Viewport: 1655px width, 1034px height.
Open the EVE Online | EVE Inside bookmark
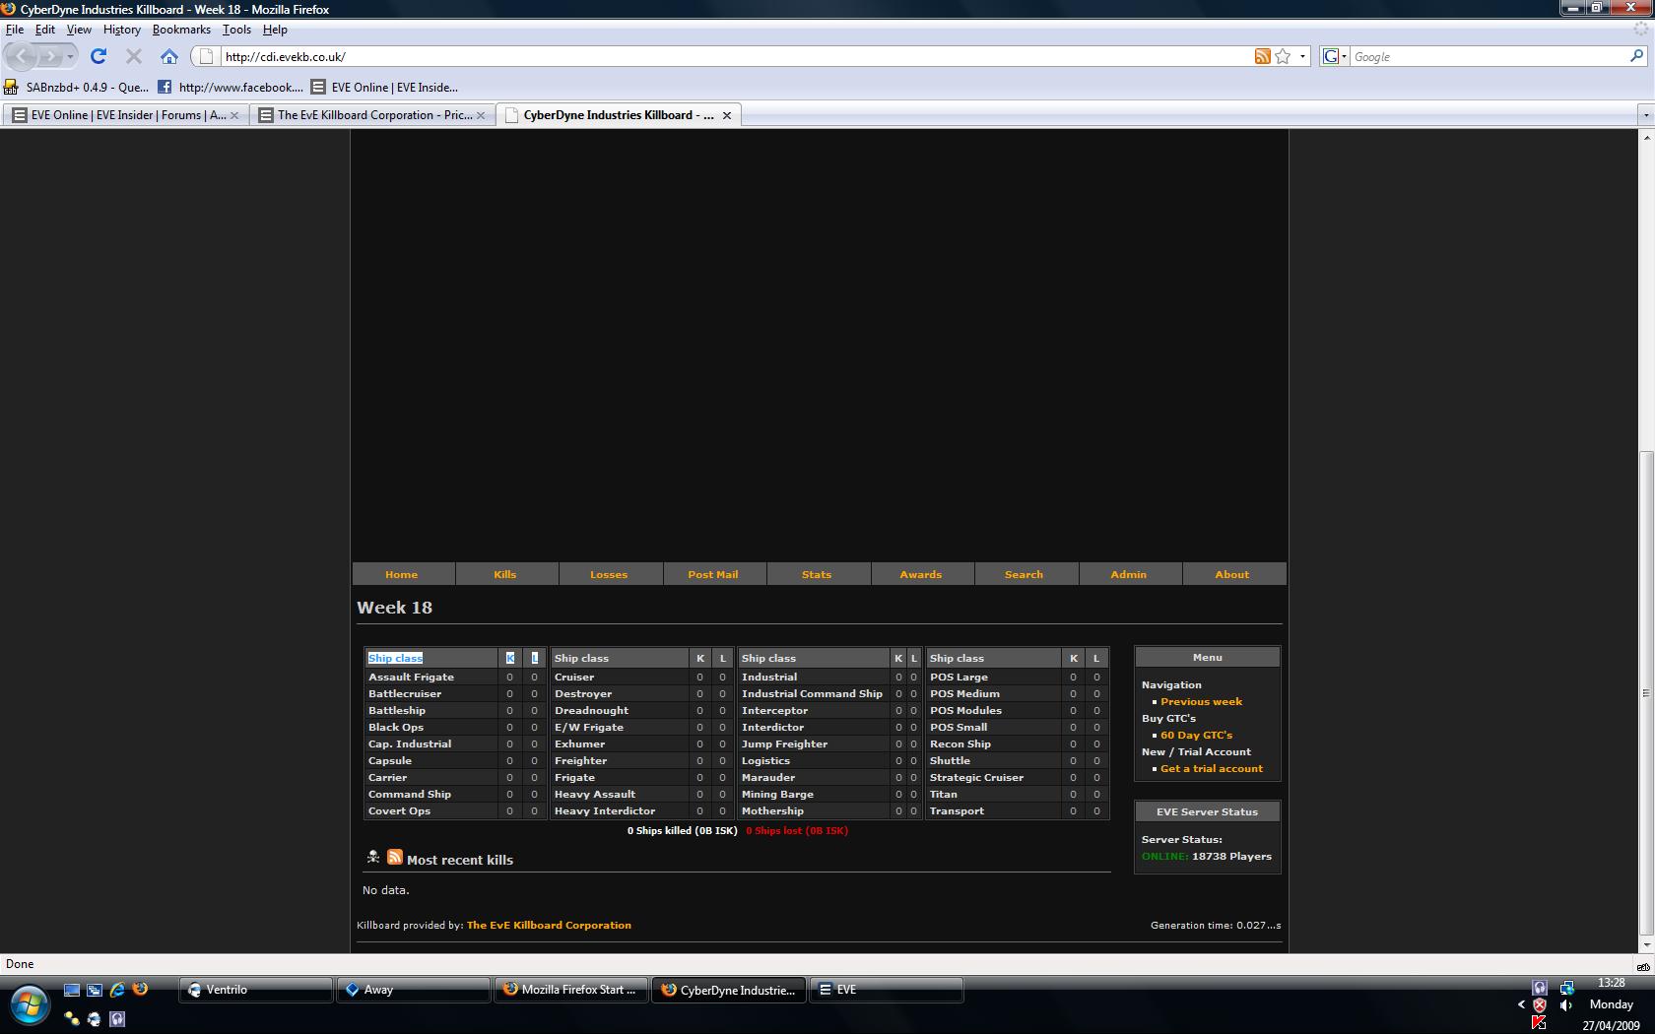click(384, 87)
